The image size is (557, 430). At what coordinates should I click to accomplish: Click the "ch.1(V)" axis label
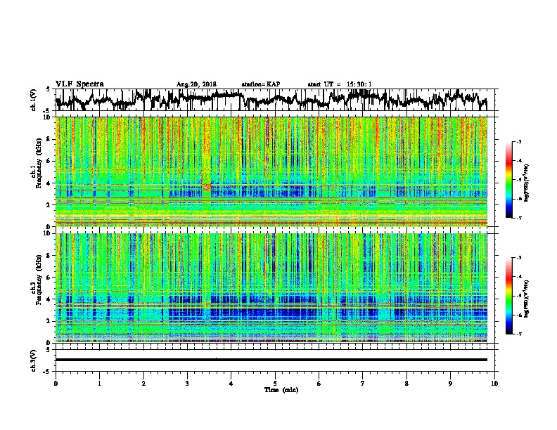point(34,100)
